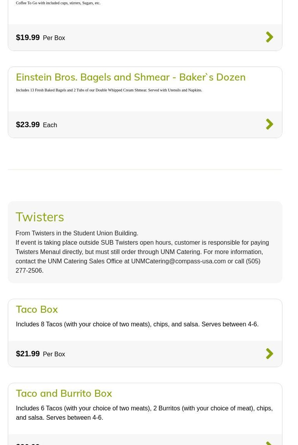Click the Each unit label
This screenshot has height=445, width=298.
click(50, 125)
